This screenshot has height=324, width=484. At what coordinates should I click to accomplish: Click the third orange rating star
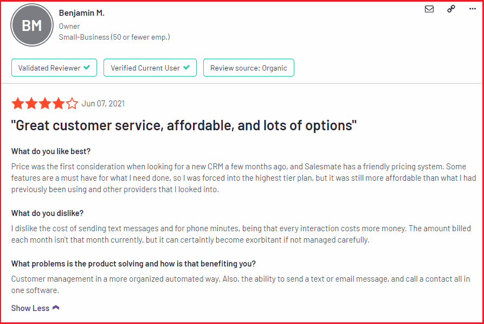click(x=45, y=104)
